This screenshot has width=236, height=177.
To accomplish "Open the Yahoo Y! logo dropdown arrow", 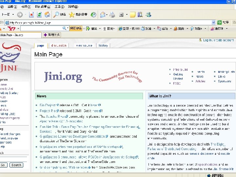I will pyautogui.click(x=18, y=28).
